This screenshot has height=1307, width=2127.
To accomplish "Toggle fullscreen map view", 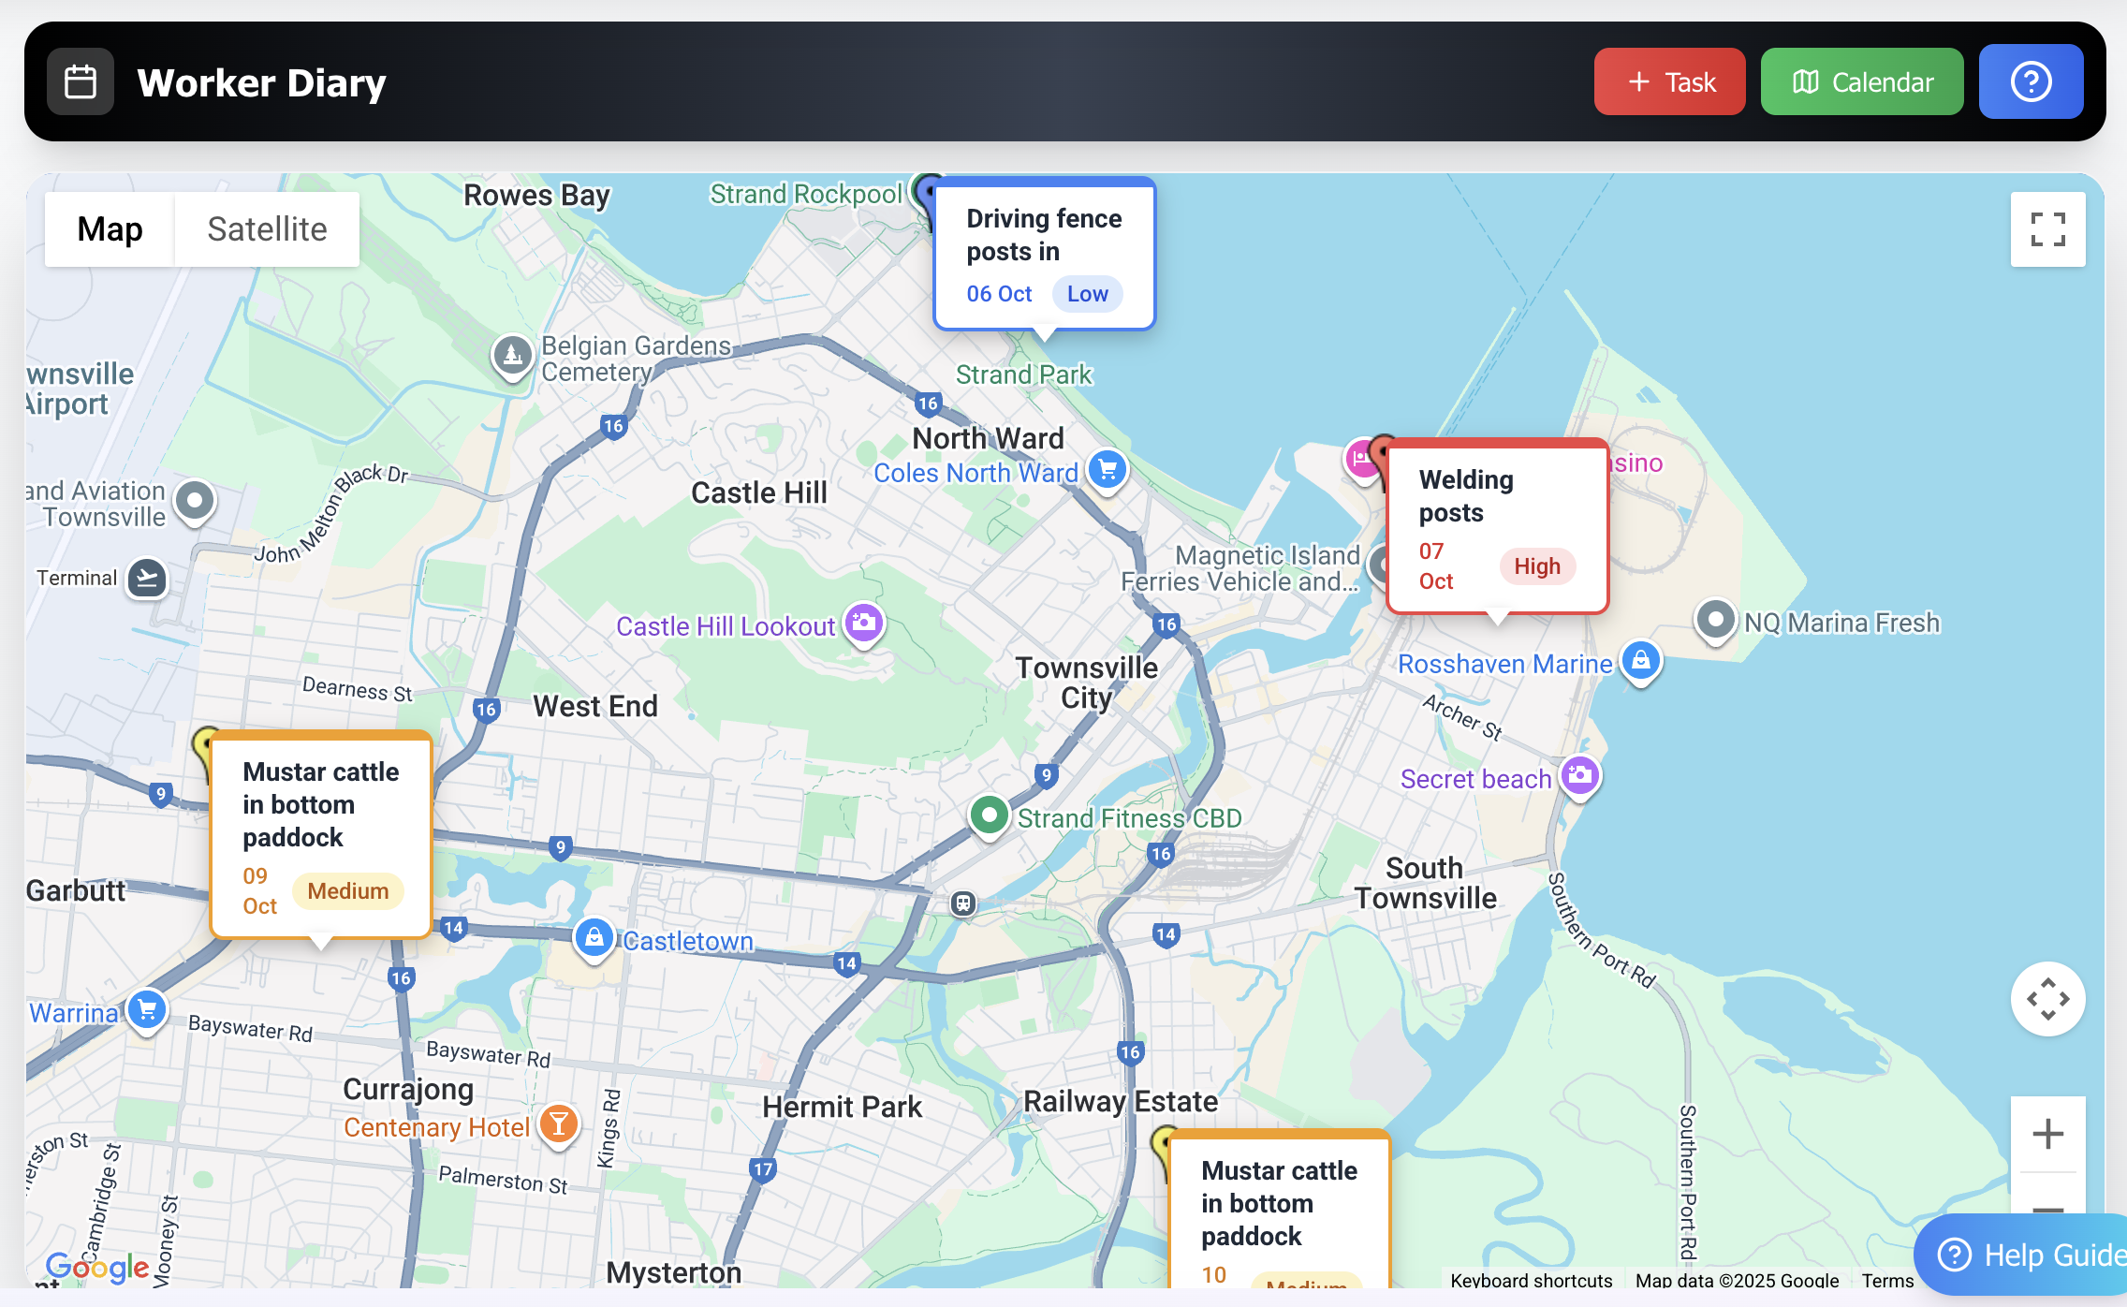I will [x=2047, y=229].
